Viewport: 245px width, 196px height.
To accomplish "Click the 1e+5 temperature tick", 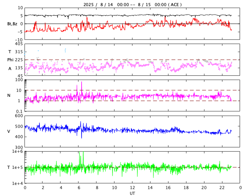I will click(17, 167).
